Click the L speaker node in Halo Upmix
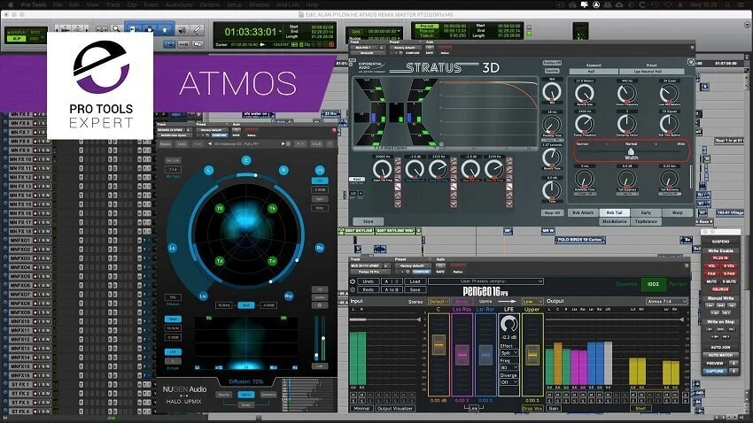The height and width of the screenshot is (423, 753). 208,170
